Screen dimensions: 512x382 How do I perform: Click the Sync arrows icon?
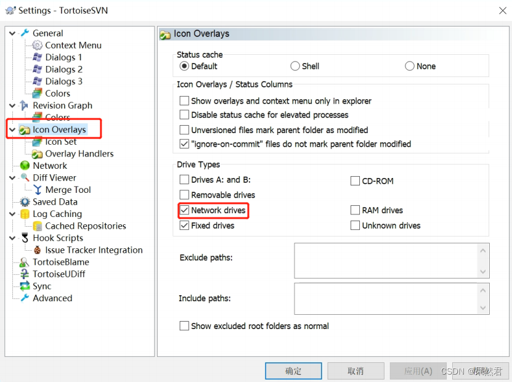tap(25, 286)
